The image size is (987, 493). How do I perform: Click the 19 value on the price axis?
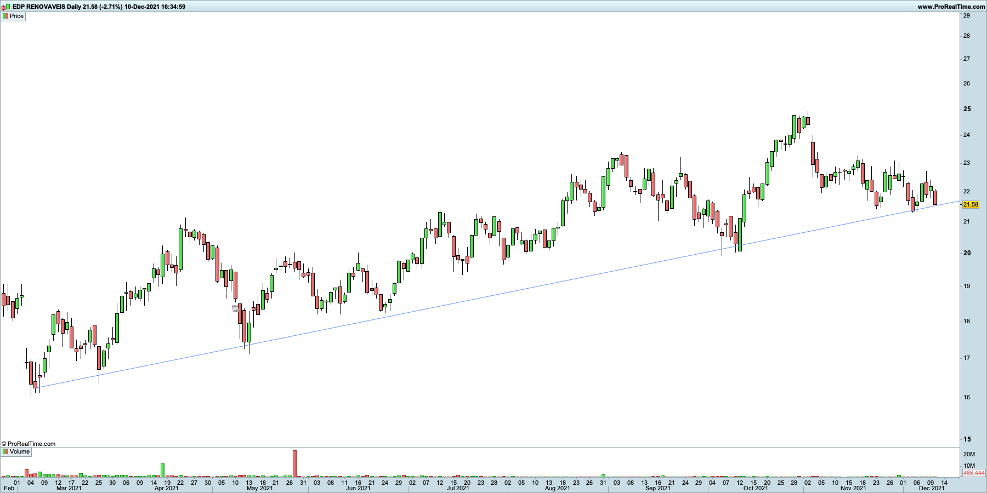click(x=967, y=286)
